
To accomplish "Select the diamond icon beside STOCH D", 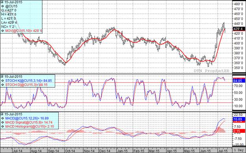I will point(3,85).
